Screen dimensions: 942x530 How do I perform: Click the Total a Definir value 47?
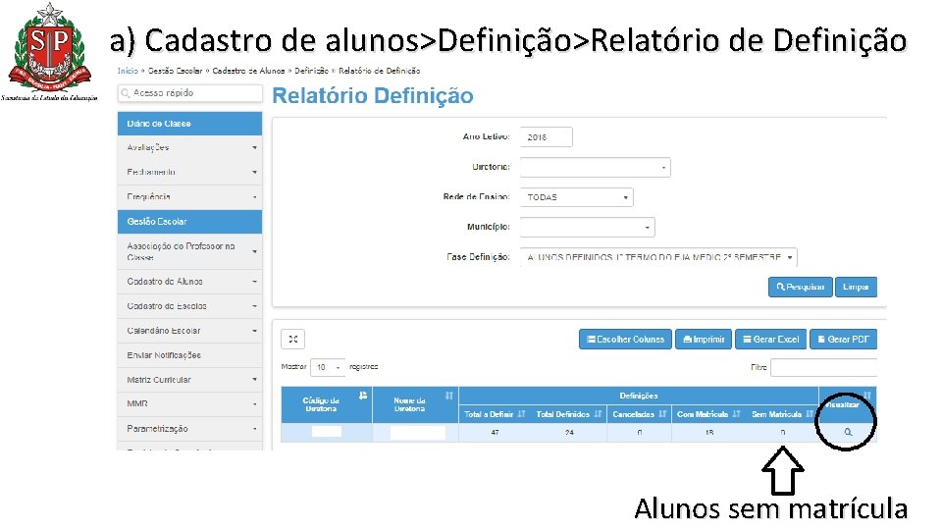point(495,433)
